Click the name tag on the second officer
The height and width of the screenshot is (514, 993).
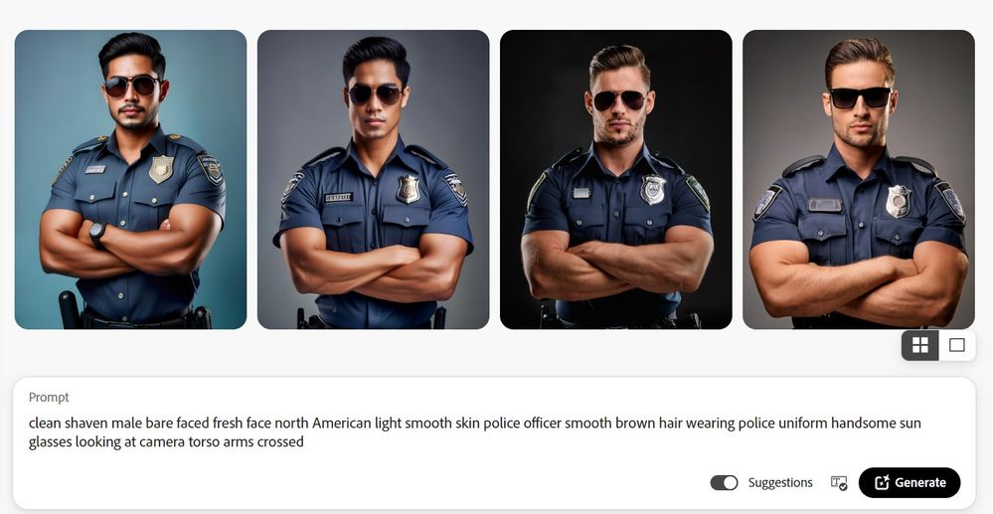(x=338, y=198)
